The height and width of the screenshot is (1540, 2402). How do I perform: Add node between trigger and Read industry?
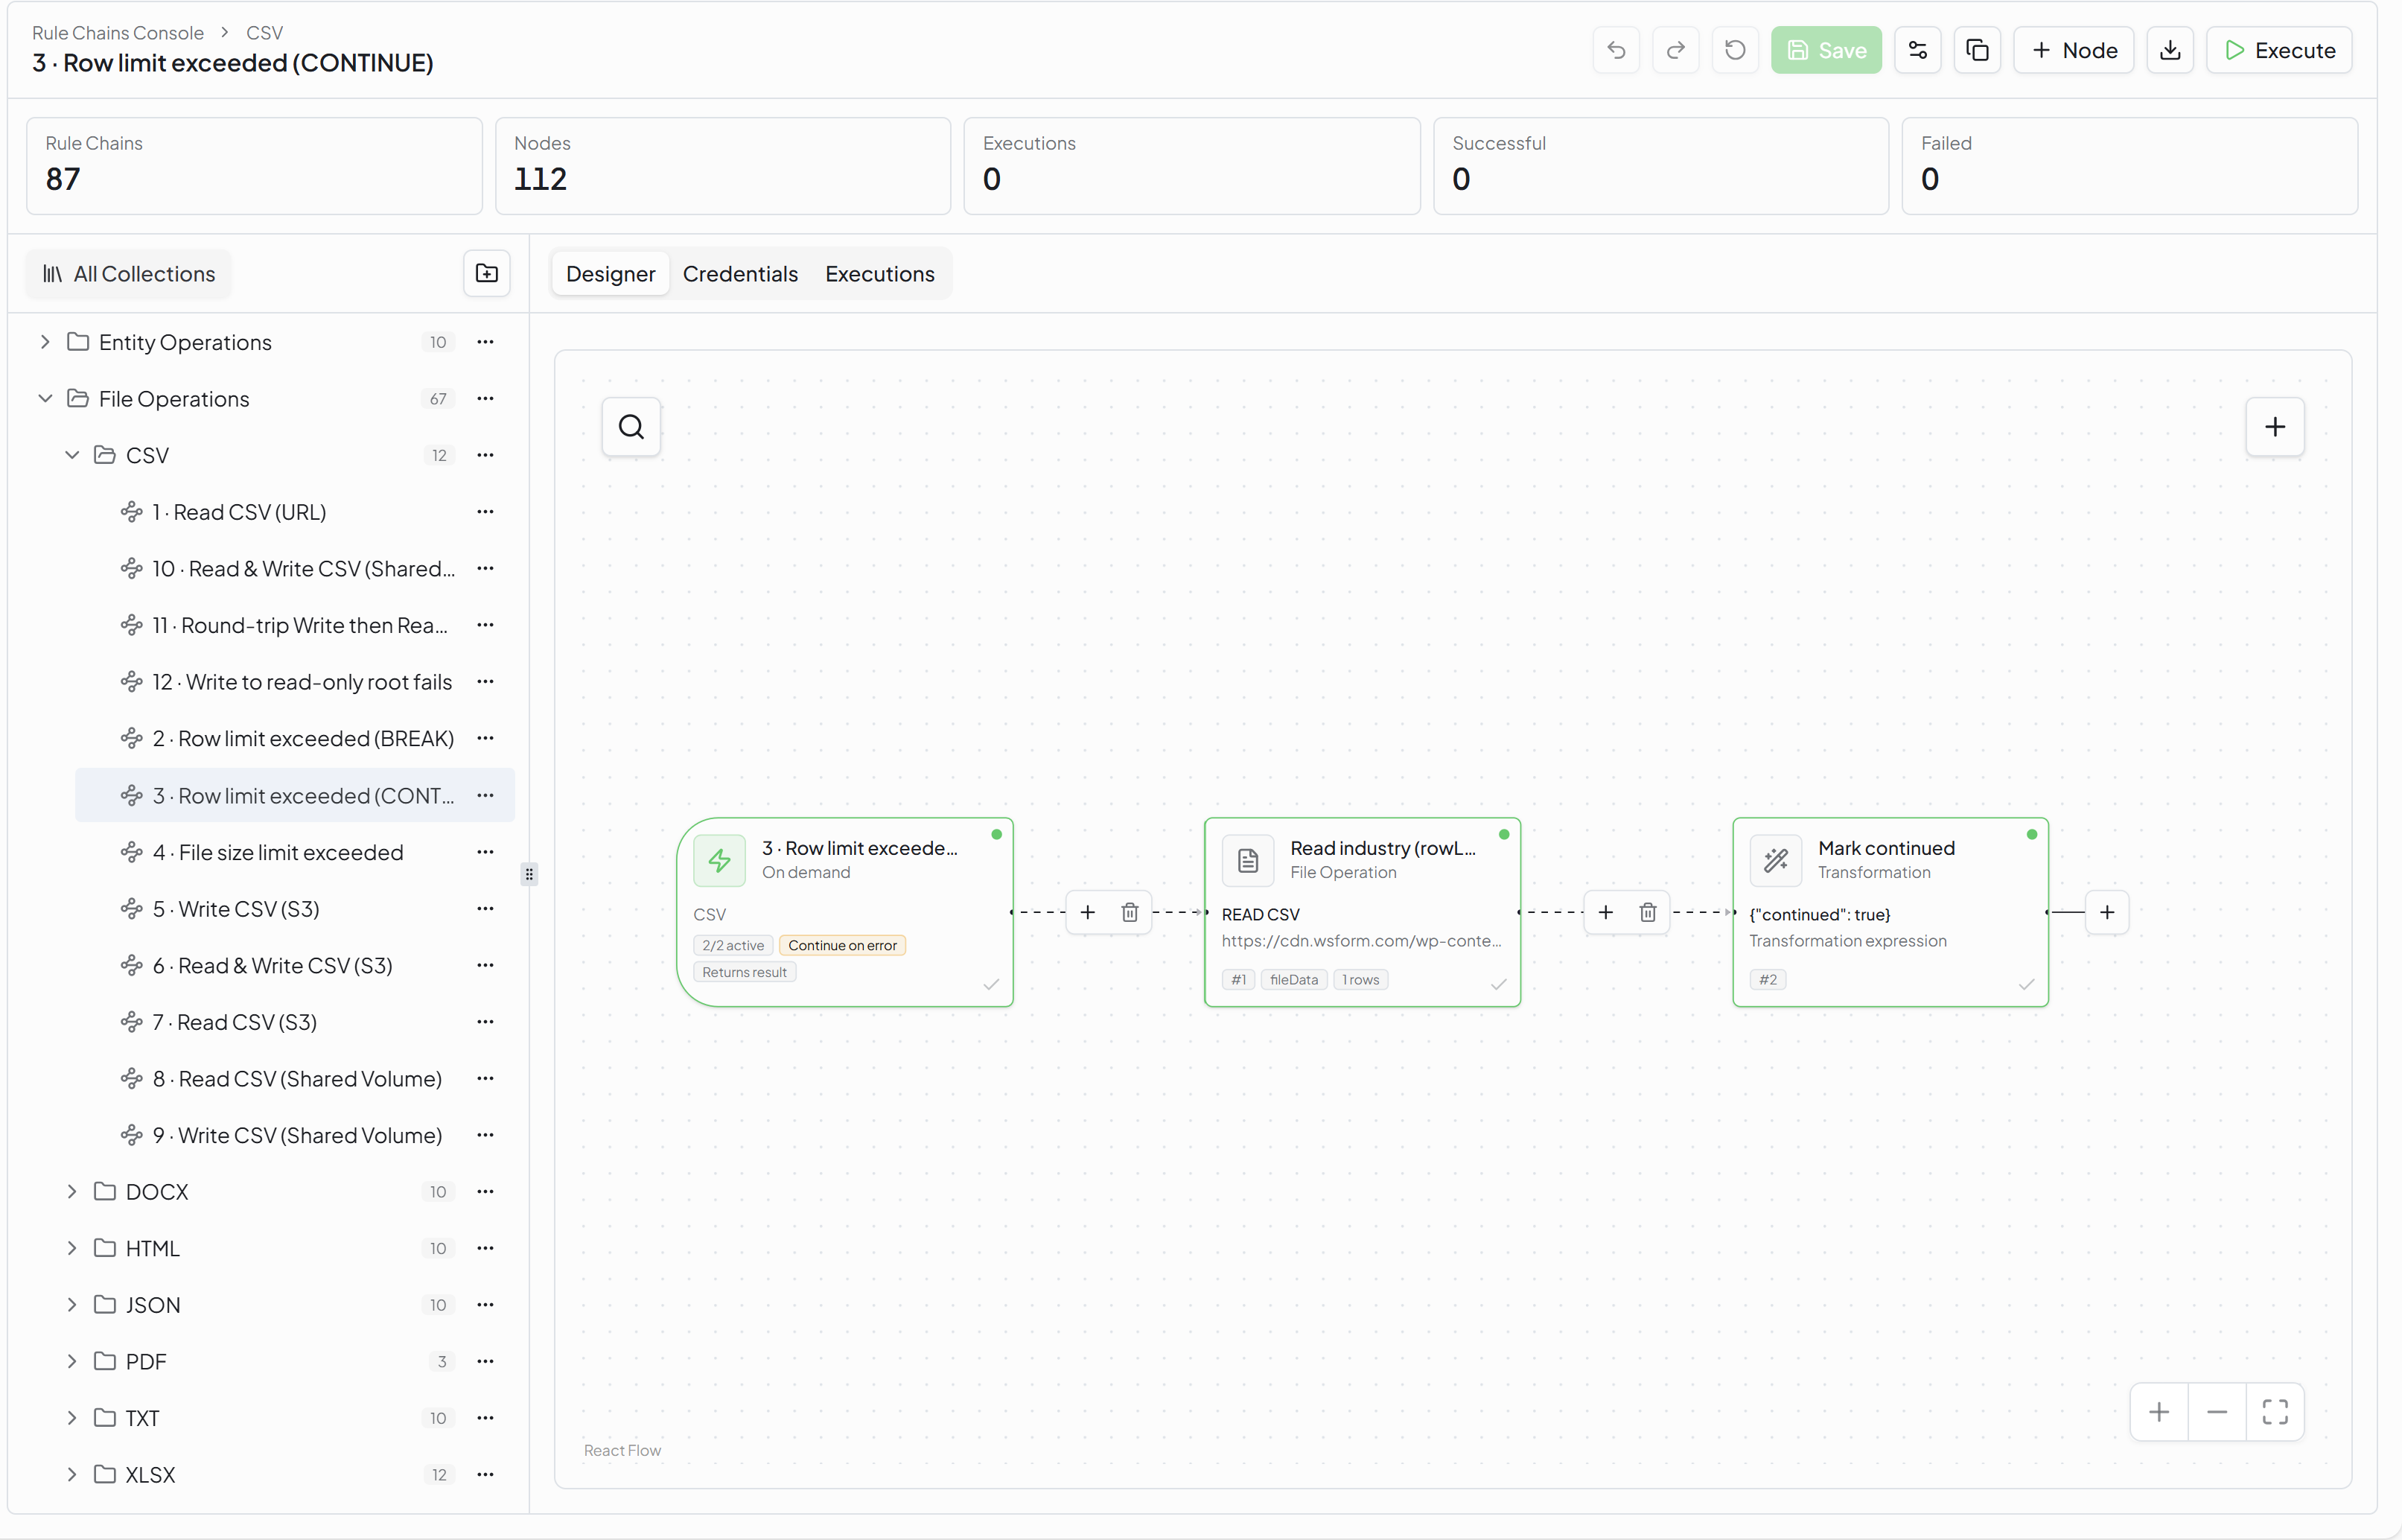tap(1088, 912)
